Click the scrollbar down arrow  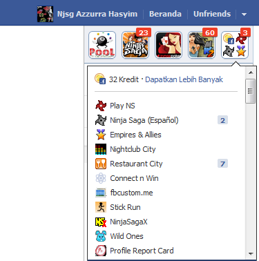tap(251, 253)
